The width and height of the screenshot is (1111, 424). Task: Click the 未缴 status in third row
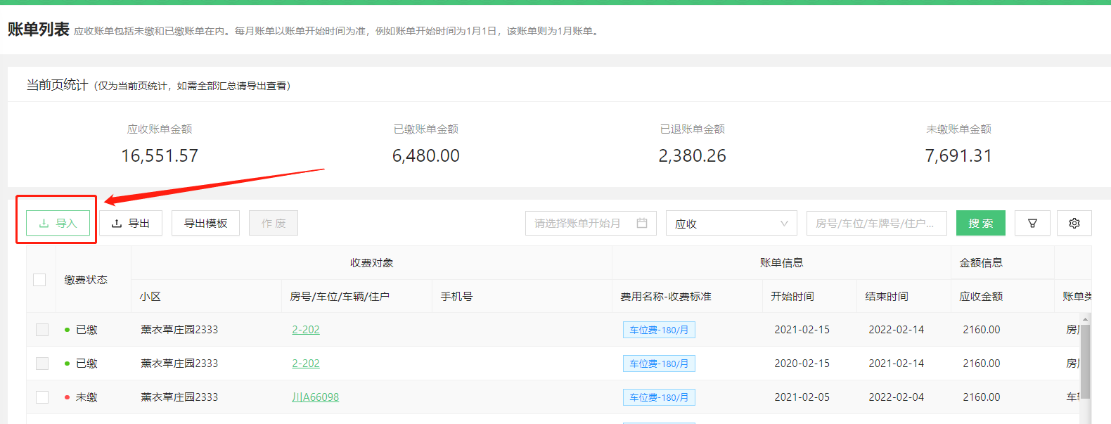[x=86, y=397]
